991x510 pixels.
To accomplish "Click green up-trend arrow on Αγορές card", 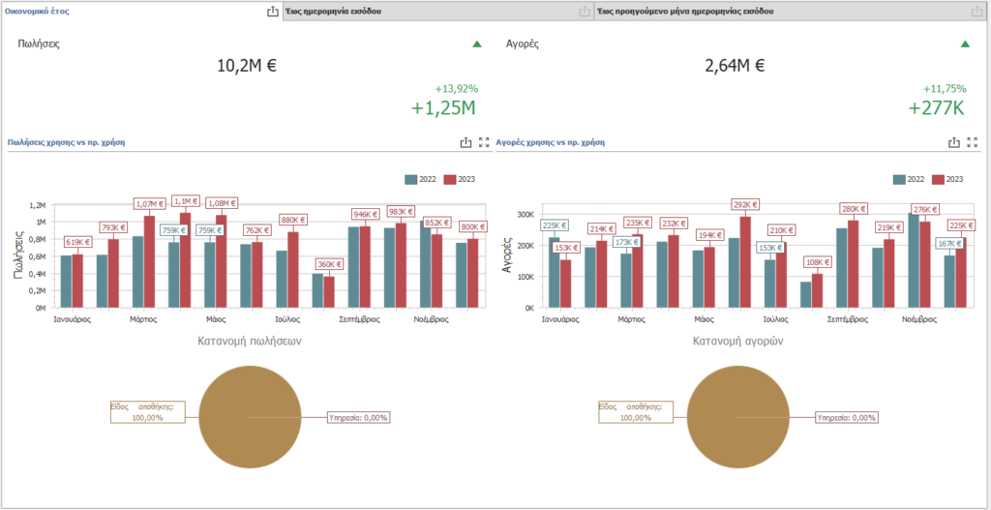I will point(965,45).
